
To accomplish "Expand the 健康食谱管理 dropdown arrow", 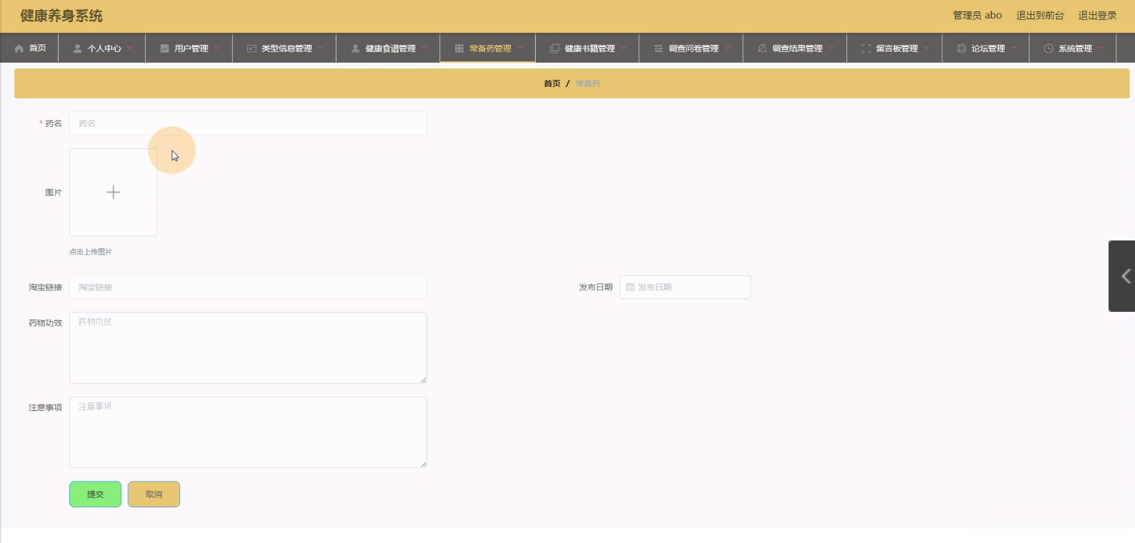I will [x=424, y=48].
